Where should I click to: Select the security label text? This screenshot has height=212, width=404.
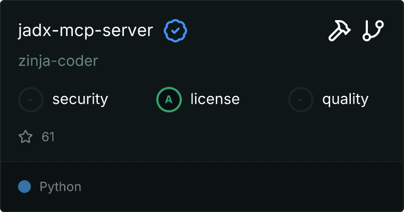click(80, 99)
